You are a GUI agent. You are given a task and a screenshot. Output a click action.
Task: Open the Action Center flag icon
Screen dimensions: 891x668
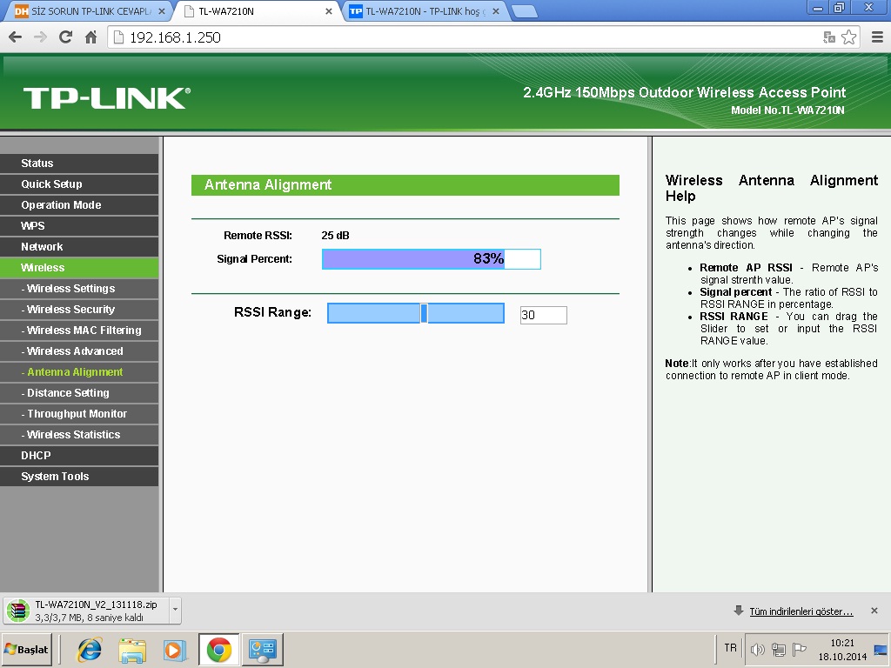[800, 649]
